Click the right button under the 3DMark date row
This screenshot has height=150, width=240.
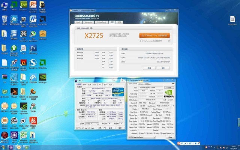[x=163, y=68]
